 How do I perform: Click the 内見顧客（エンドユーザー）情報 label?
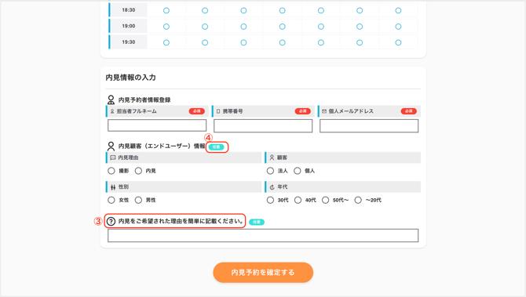coord(162,146)
